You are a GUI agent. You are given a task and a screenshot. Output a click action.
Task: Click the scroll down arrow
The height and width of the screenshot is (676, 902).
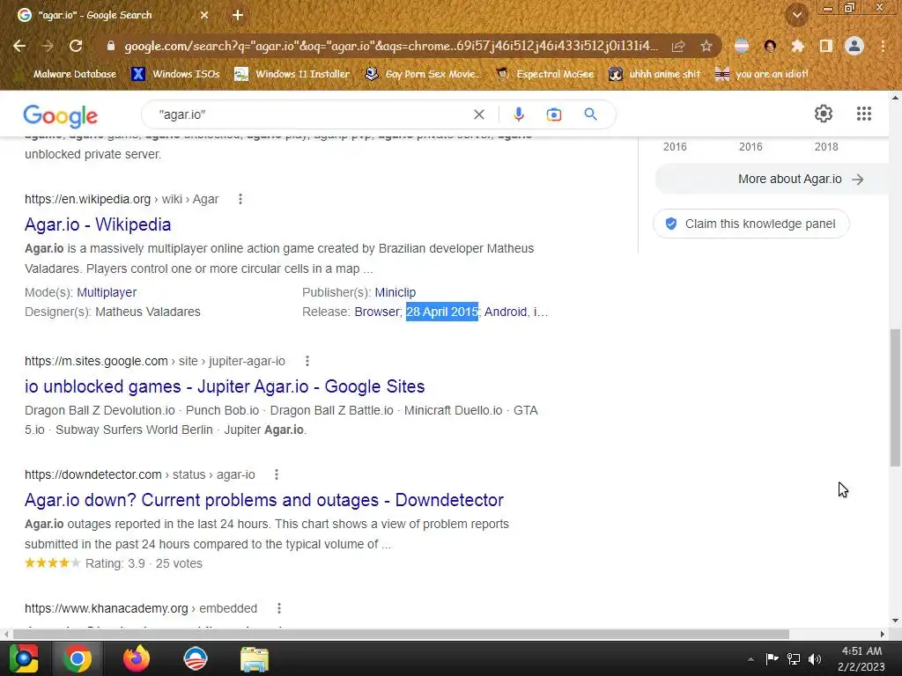pos(895,621)
